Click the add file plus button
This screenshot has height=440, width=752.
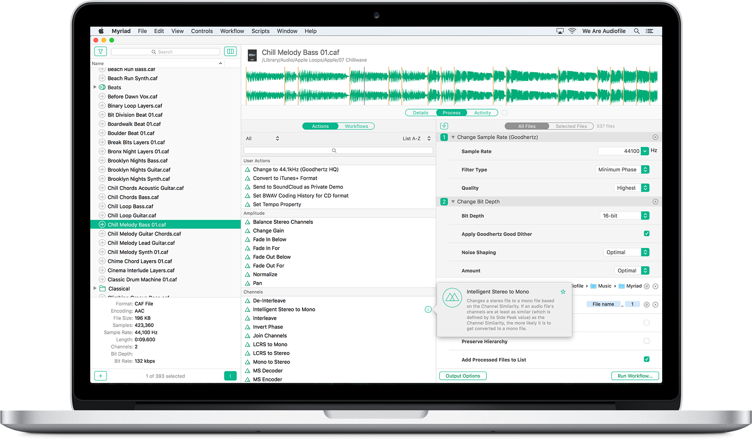coord(101,376)
